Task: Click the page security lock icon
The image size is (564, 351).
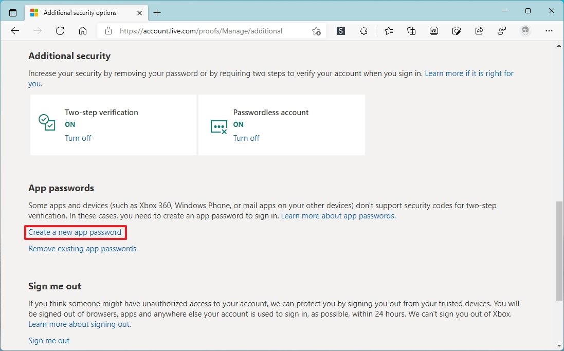Action: coord(108,31)
